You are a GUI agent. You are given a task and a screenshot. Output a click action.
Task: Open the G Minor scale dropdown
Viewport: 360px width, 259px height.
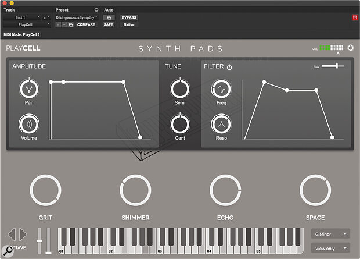click(330, 234)
